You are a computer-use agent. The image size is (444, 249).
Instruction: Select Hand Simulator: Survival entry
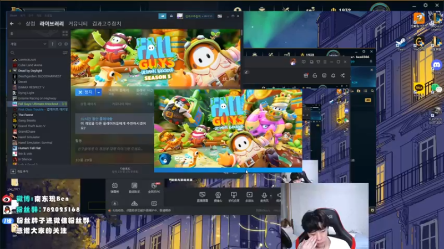pos(35,143)
